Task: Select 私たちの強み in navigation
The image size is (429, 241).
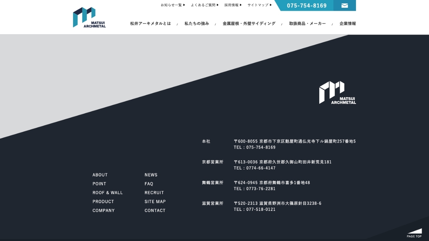Action: coord(197,23)
